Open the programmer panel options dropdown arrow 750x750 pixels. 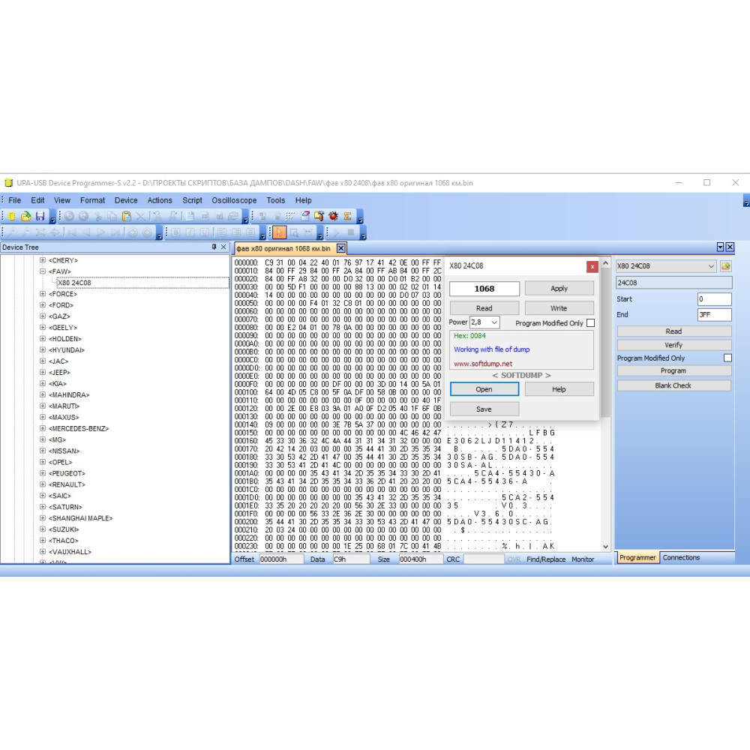pos(720,247)
